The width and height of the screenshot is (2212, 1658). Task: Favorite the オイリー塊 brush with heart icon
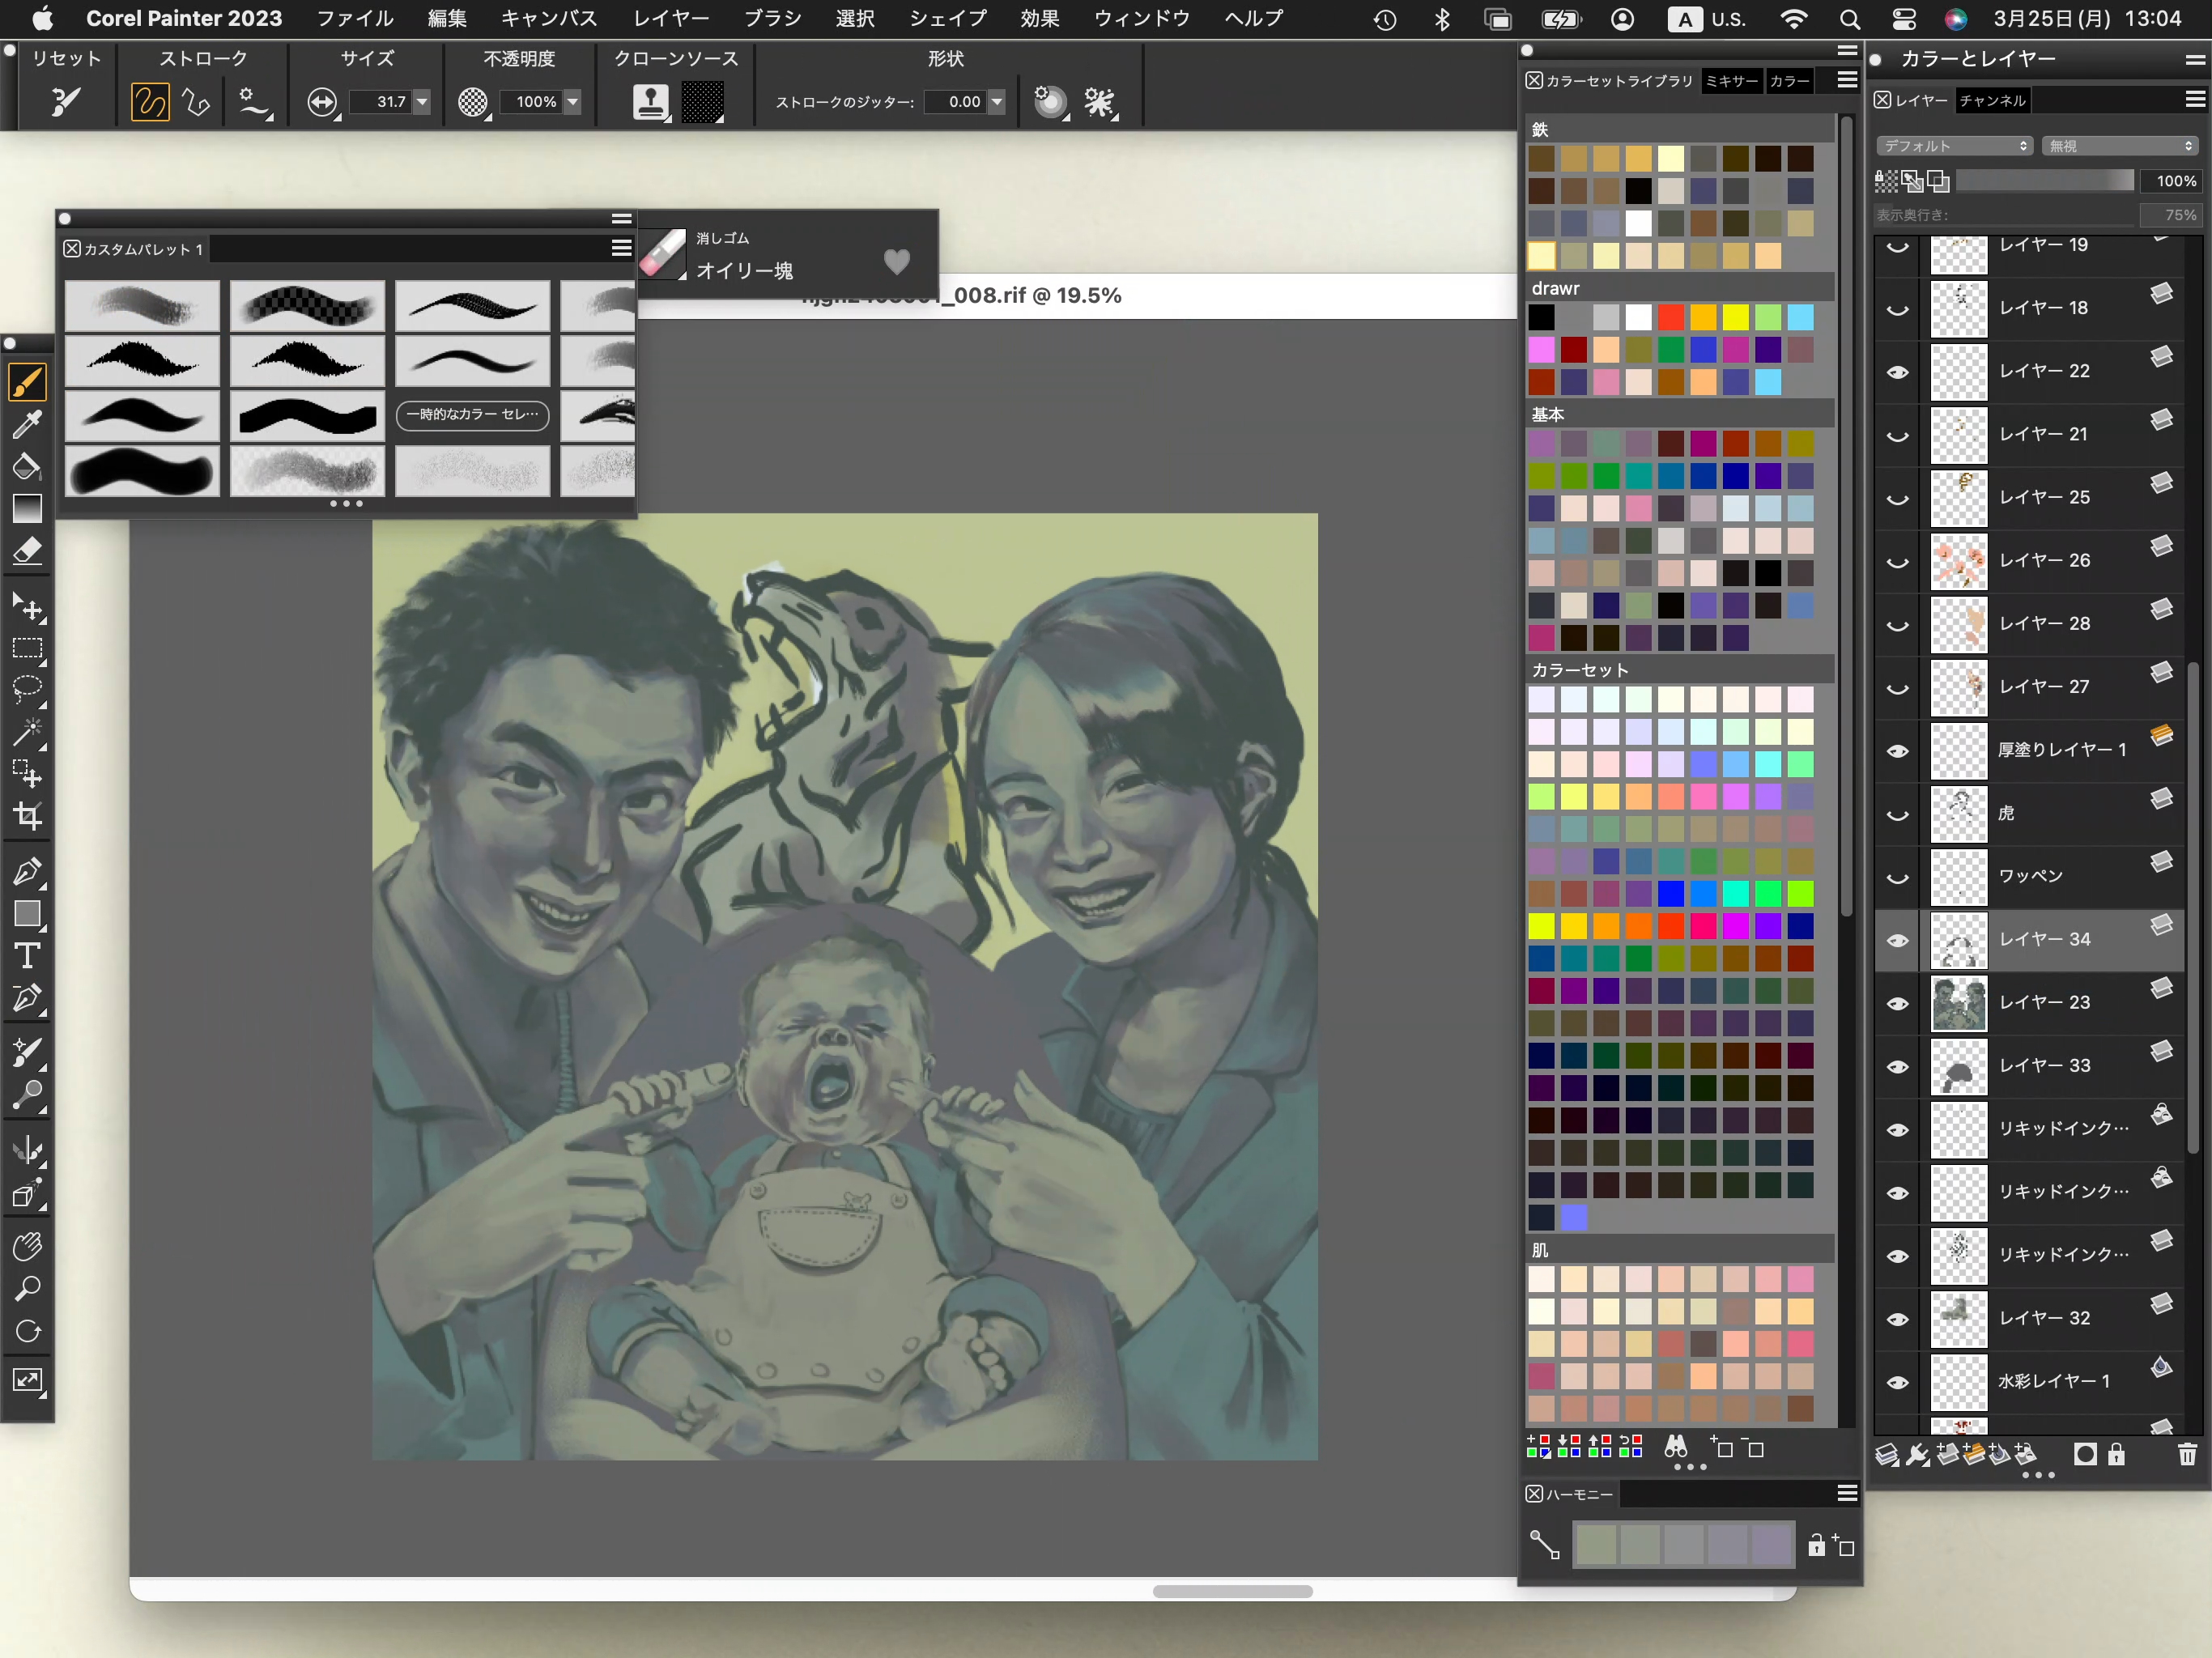pyautogui.click(x=897, y=262)
